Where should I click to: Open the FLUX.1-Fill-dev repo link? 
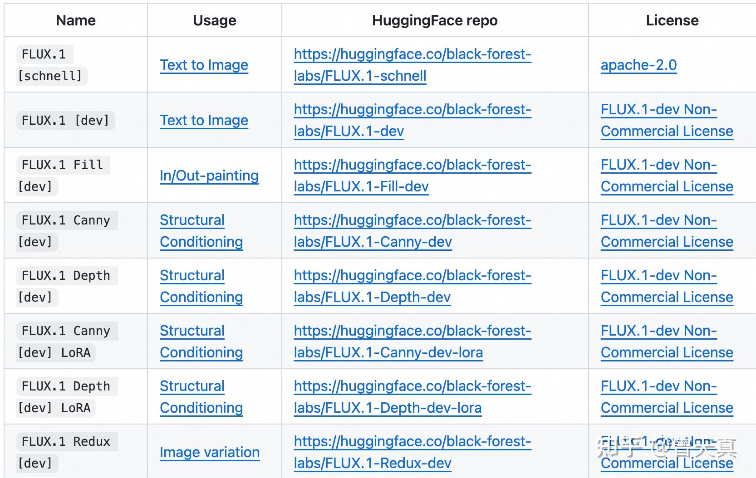tap(412, 165)
